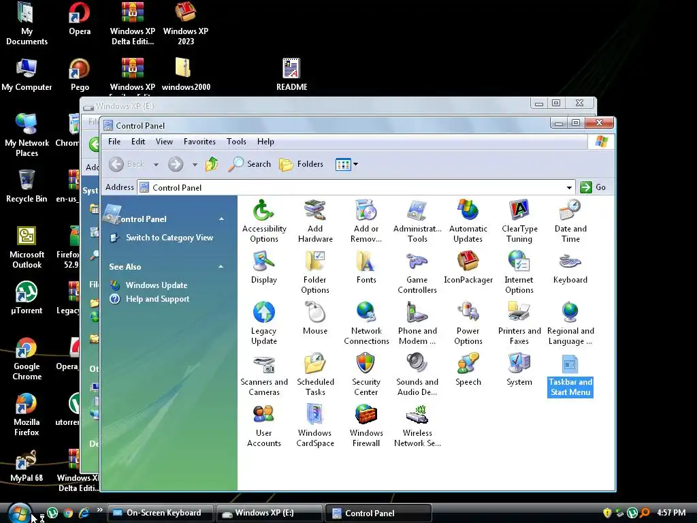This screenshot has height=523, width=697.
Task: Open Windows CardSpace icon
Action: 314,426
